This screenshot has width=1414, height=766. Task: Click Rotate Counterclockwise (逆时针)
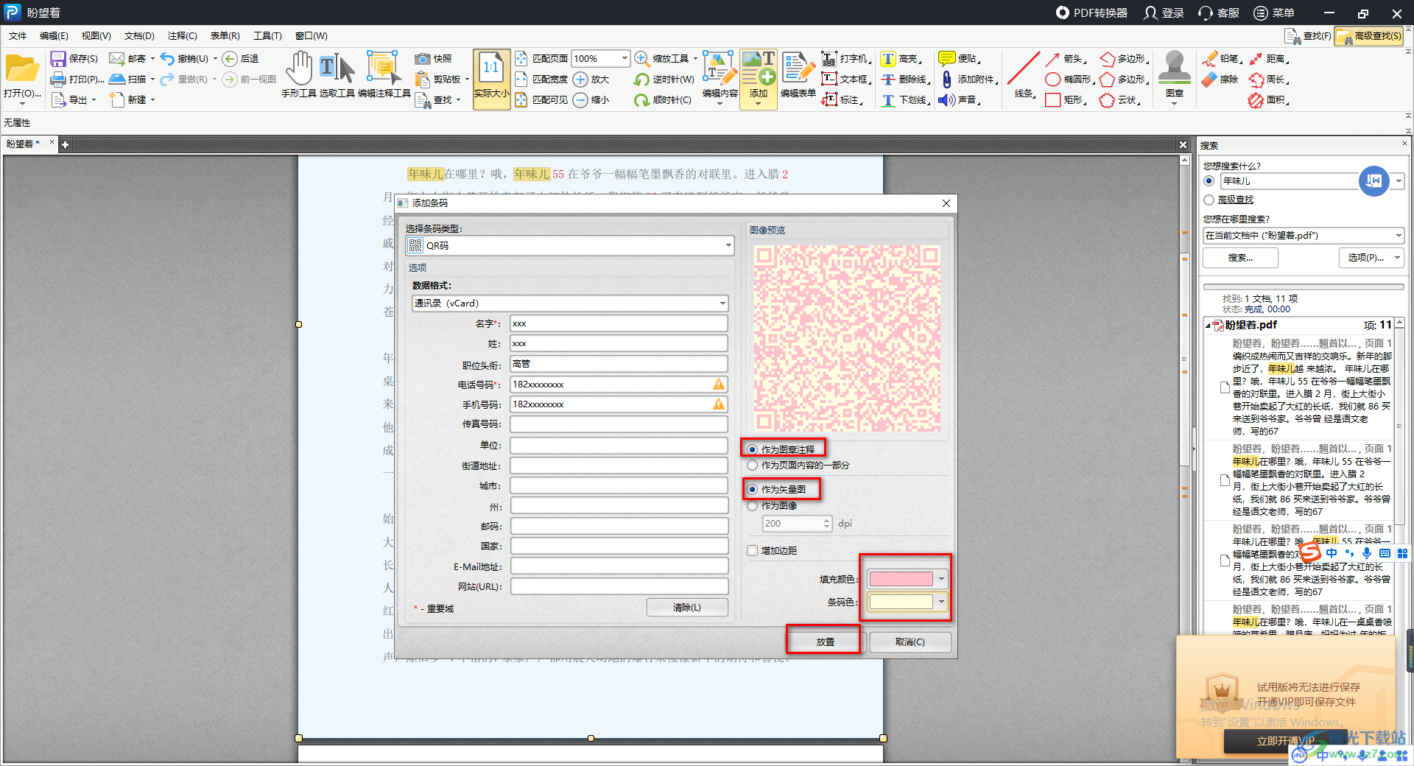pos(664,80)
